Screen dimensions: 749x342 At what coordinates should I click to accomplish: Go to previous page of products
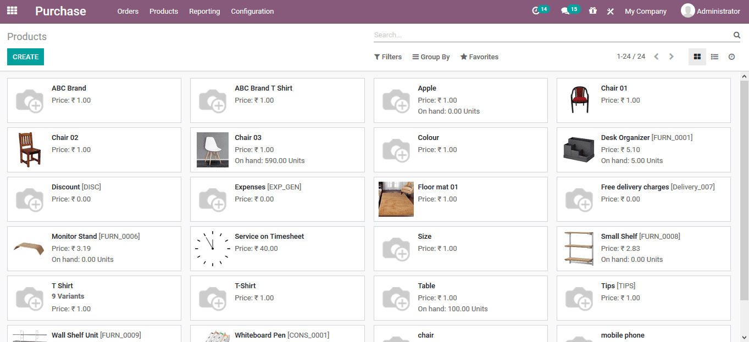[656, 56]
